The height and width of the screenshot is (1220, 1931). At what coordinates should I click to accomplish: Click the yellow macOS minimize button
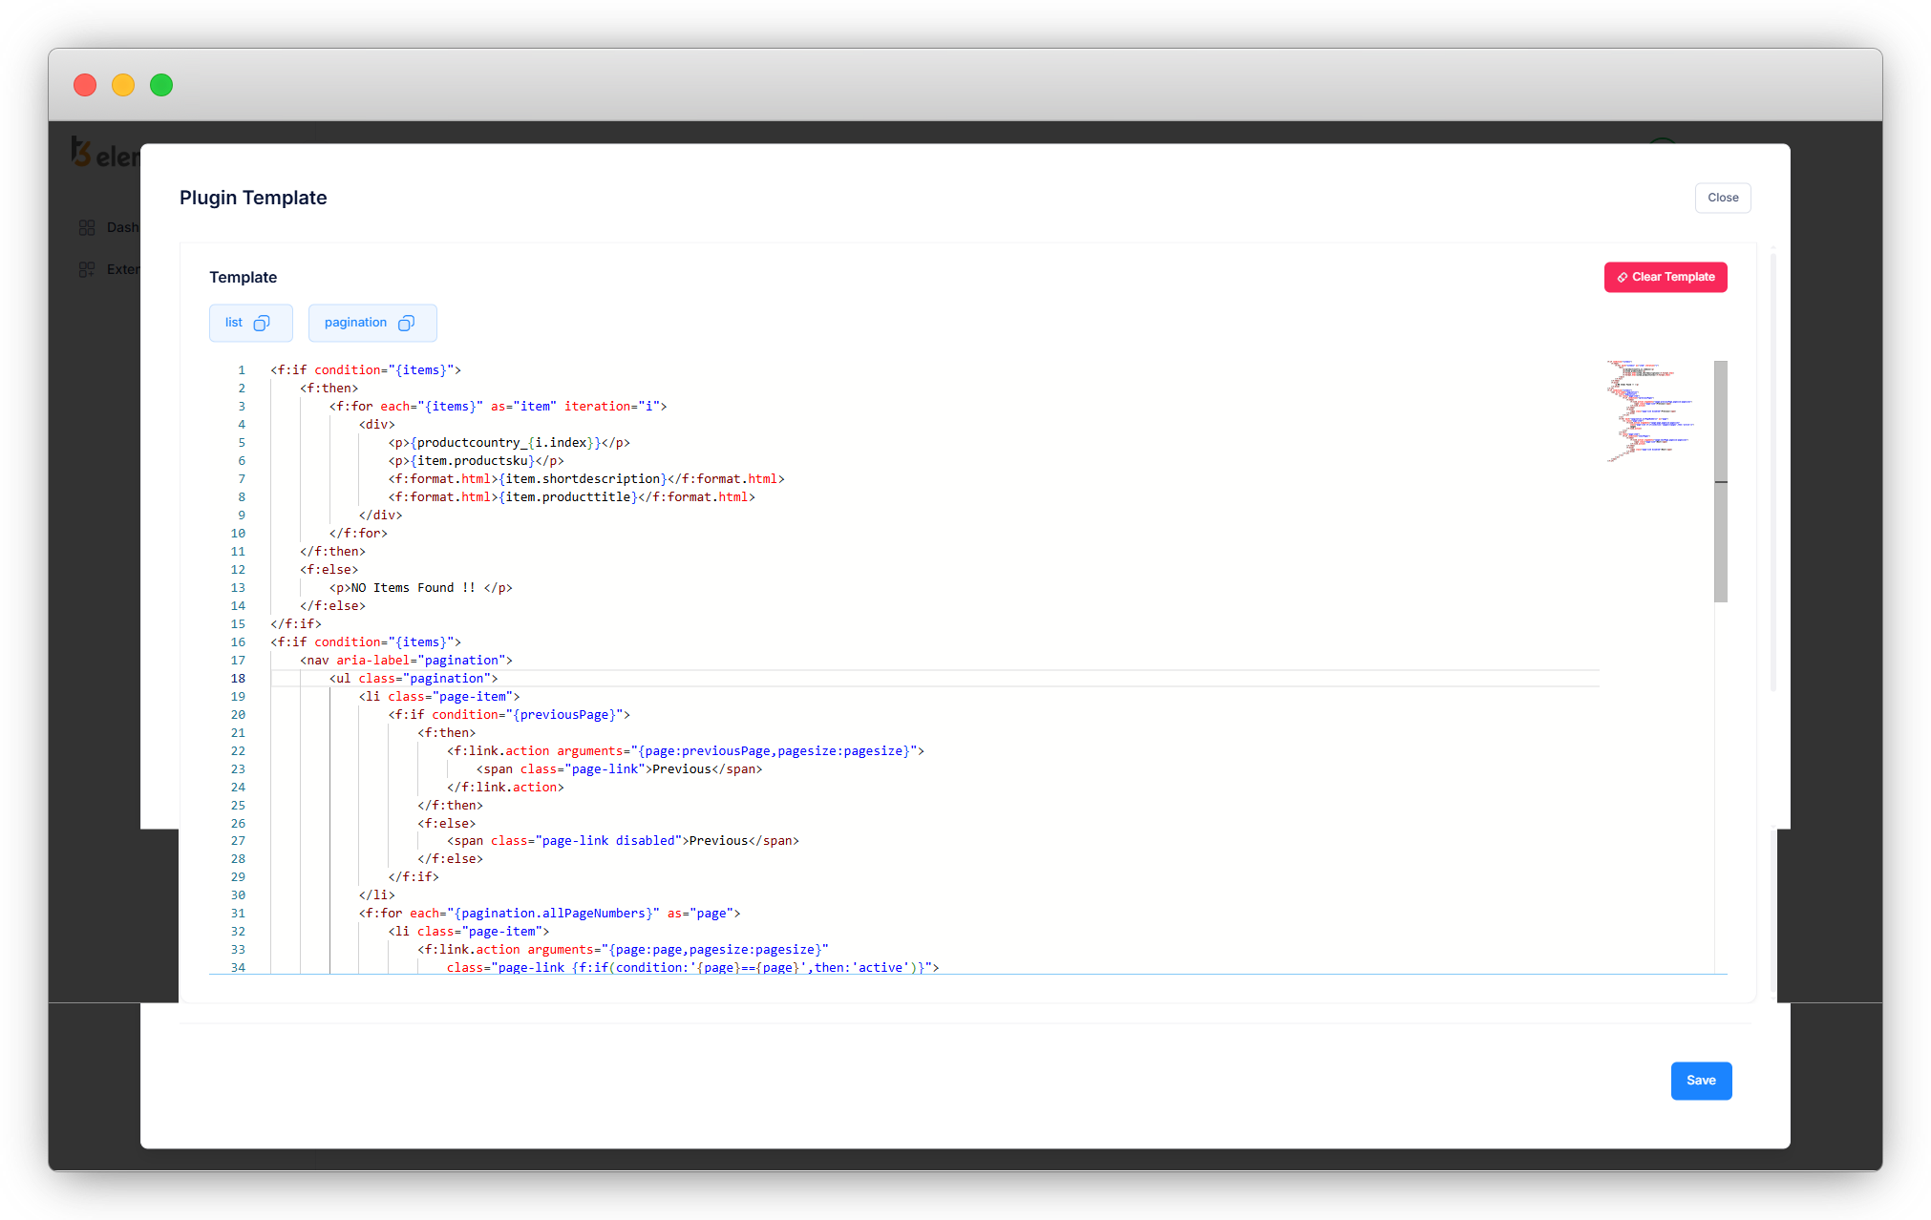coord(123,85)
